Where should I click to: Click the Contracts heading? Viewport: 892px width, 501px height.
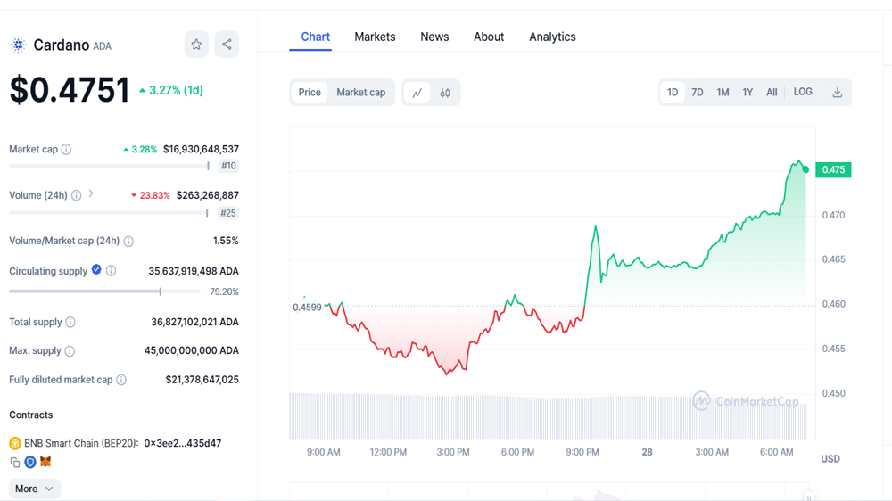[x=30, y=415]
